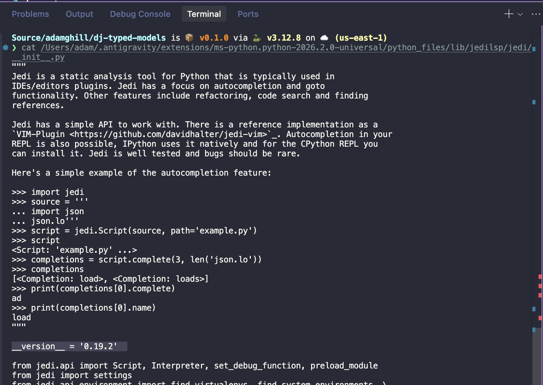Click the Python snake icon in prompt

257,38
